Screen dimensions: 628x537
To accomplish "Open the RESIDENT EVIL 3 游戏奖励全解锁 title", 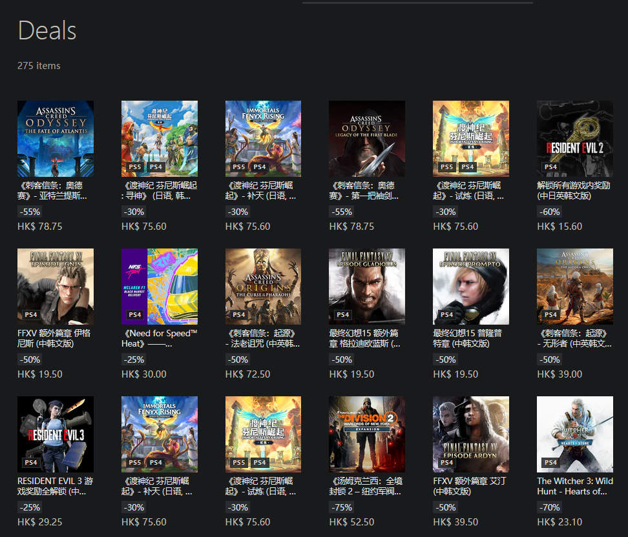I will click(x=56, y=486).
